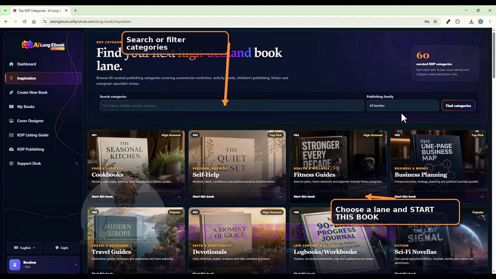This screenshot has height=279, width=496.
Task: Click the eyedropper extension icon
Action: pos(448,21)
